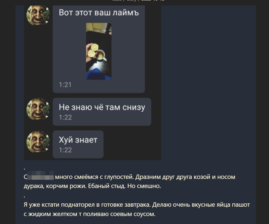Select the "Не знаю чё там снизу" message bubble
This screenshot has width=269, height=224.
(x=102, y=112)
